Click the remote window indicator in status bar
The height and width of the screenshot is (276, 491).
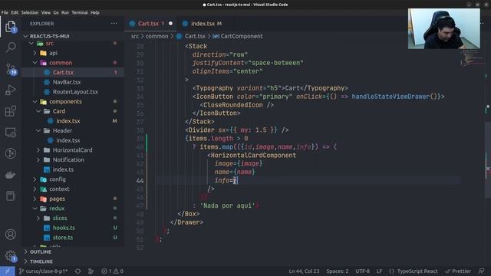click(x=7, y=271)
